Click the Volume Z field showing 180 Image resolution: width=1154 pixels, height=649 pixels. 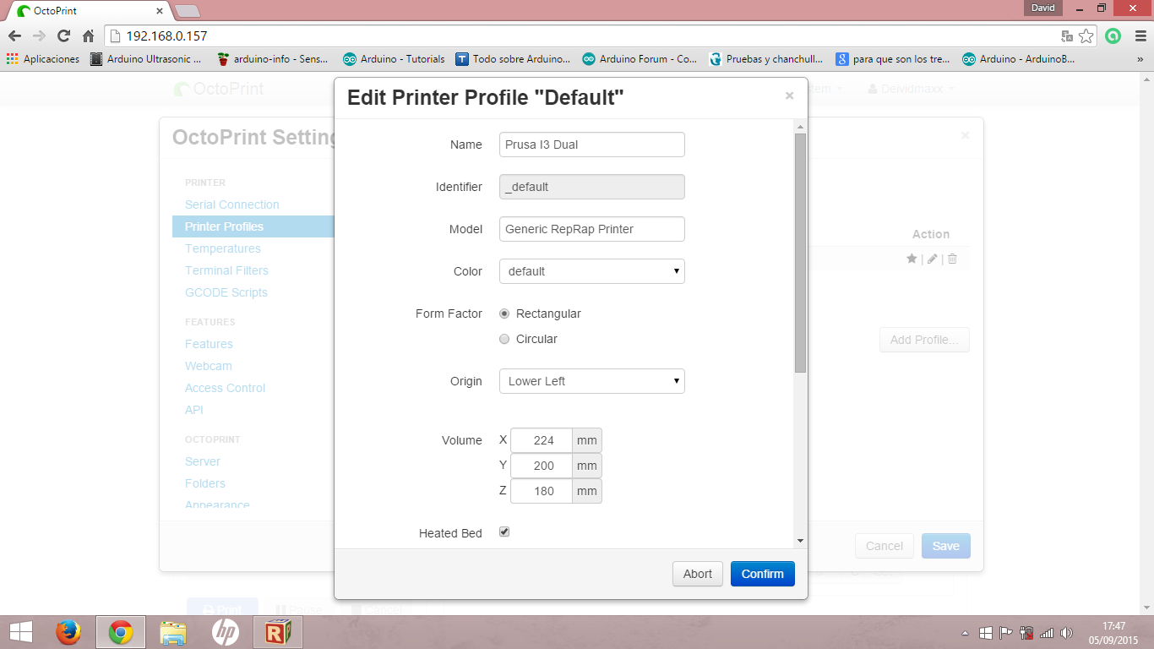click(542, 491)
